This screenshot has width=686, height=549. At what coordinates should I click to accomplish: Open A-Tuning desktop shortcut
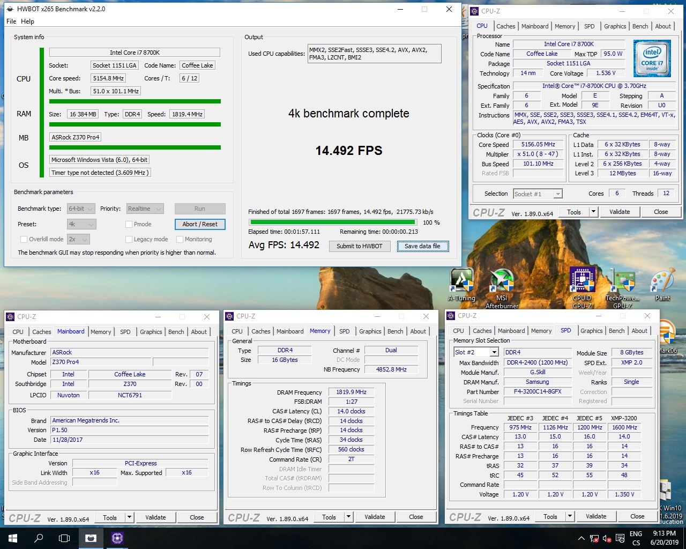(461, 284)
